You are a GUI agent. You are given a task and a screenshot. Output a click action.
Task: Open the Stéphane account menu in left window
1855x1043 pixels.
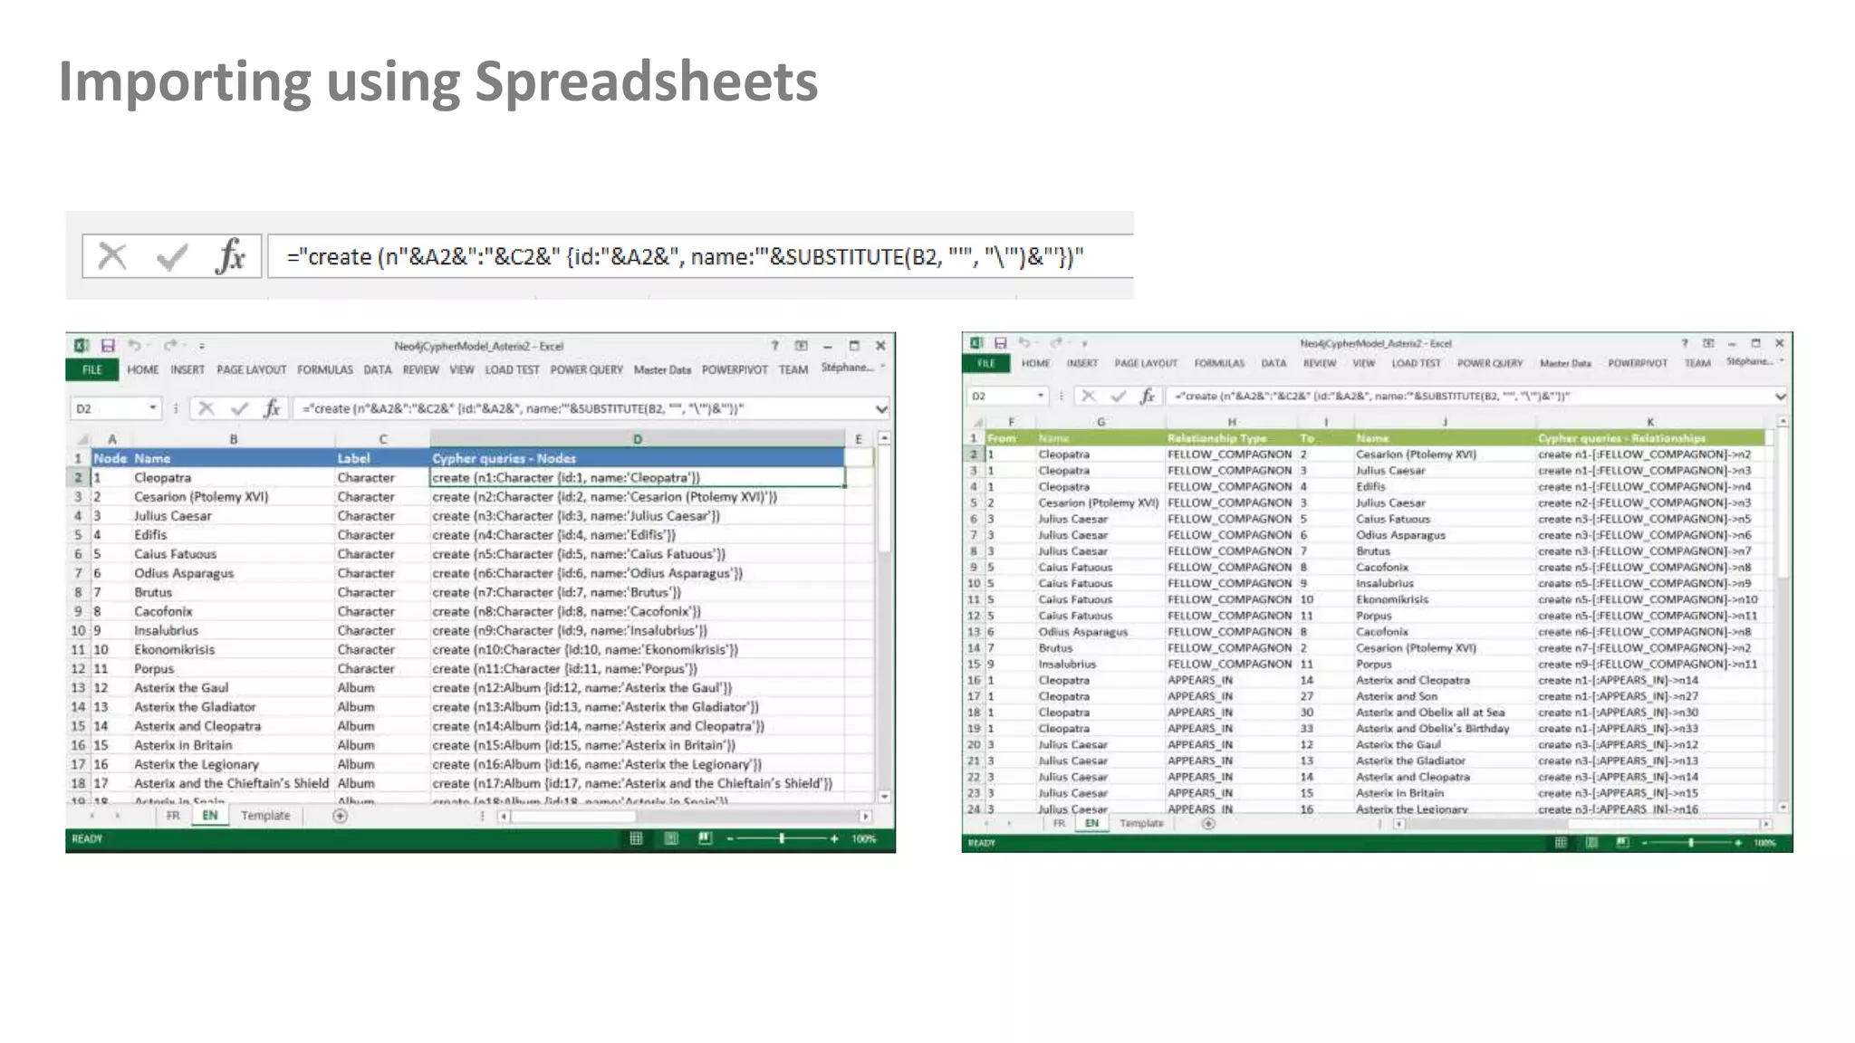click(x=852, y=368)
